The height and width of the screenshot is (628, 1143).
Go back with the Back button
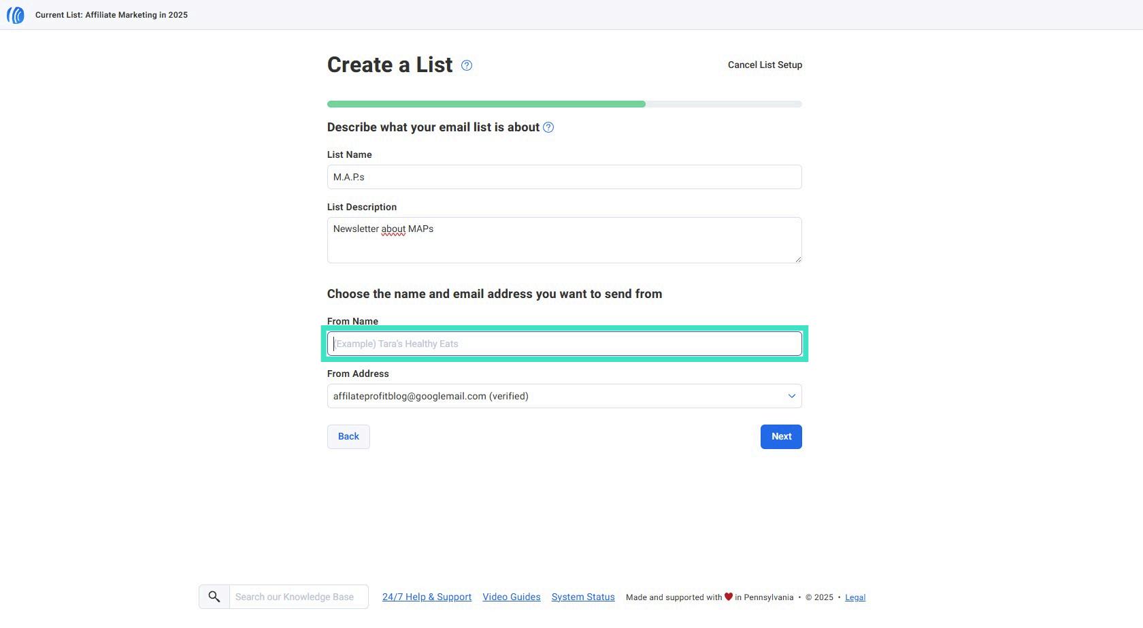pos(348,437)
